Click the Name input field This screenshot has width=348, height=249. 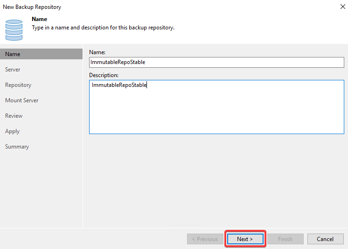216,62
